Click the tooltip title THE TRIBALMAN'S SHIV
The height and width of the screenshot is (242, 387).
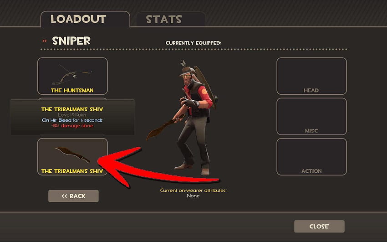[72, 109]
